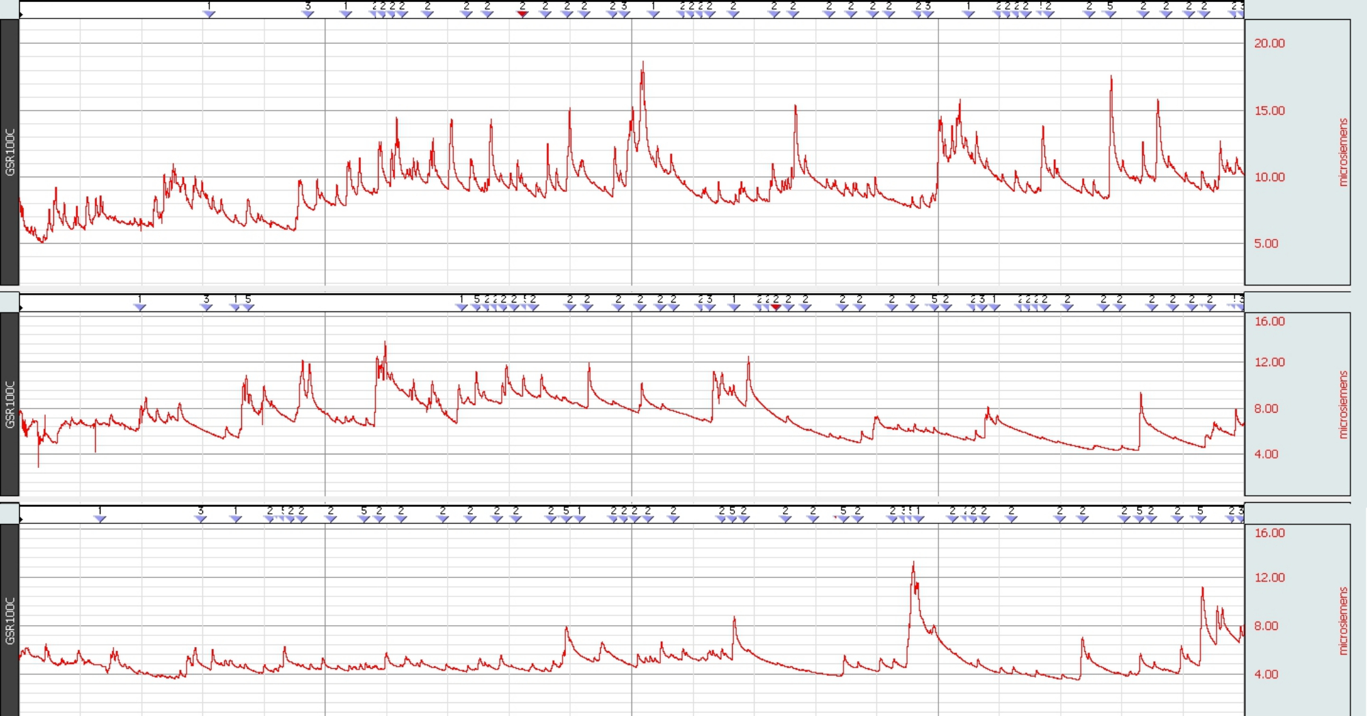Click the 4.00 value on middle graph axis
1367x716 pixels.
coord(1266,454)
